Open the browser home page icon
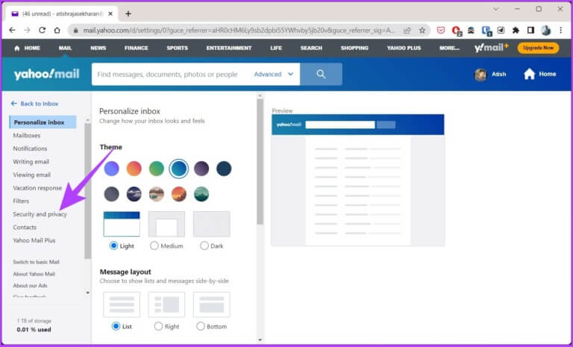 [57, 31]
